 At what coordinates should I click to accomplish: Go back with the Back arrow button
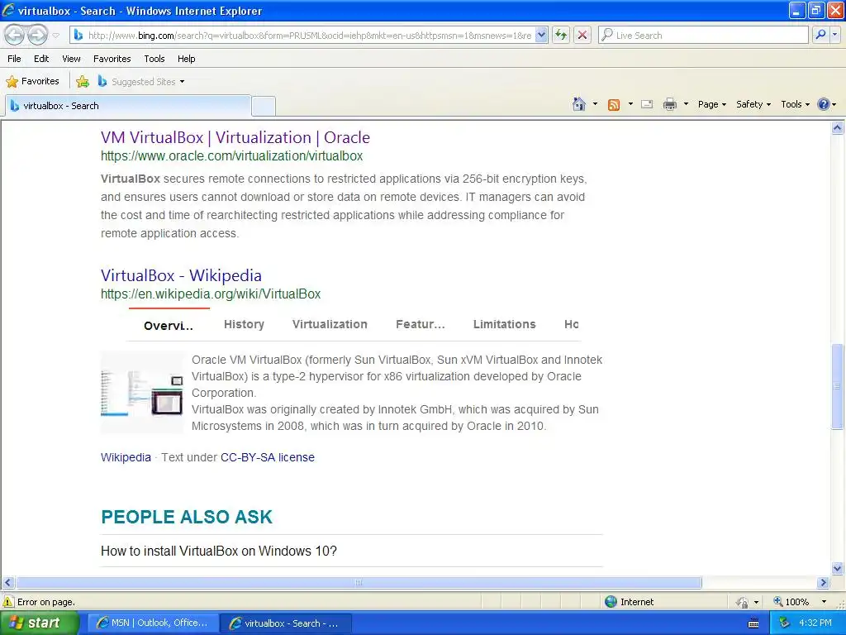click(x=15, y=36)
